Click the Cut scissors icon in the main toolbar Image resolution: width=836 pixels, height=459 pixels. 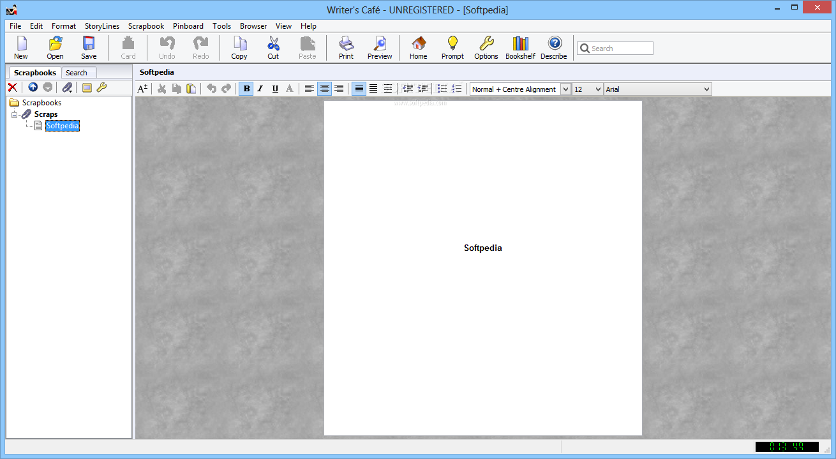273,48
